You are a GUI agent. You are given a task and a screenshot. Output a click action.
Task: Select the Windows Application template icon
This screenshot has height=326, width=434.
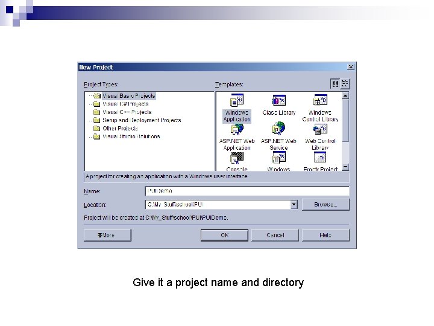(237, 100)
